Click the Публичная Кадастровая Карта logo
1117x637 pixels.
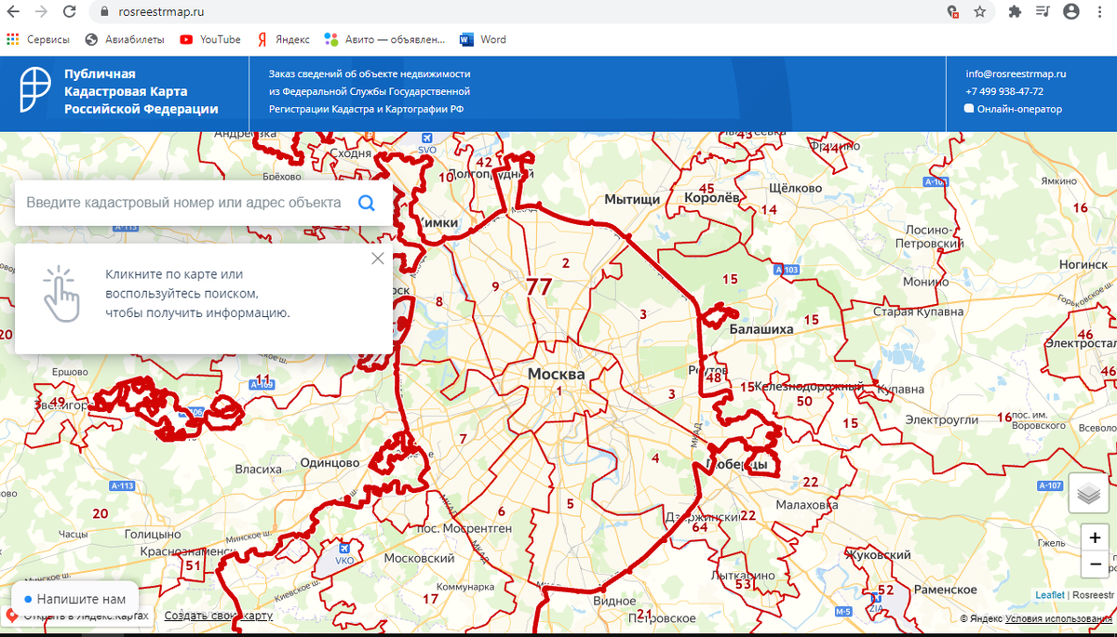37,90
